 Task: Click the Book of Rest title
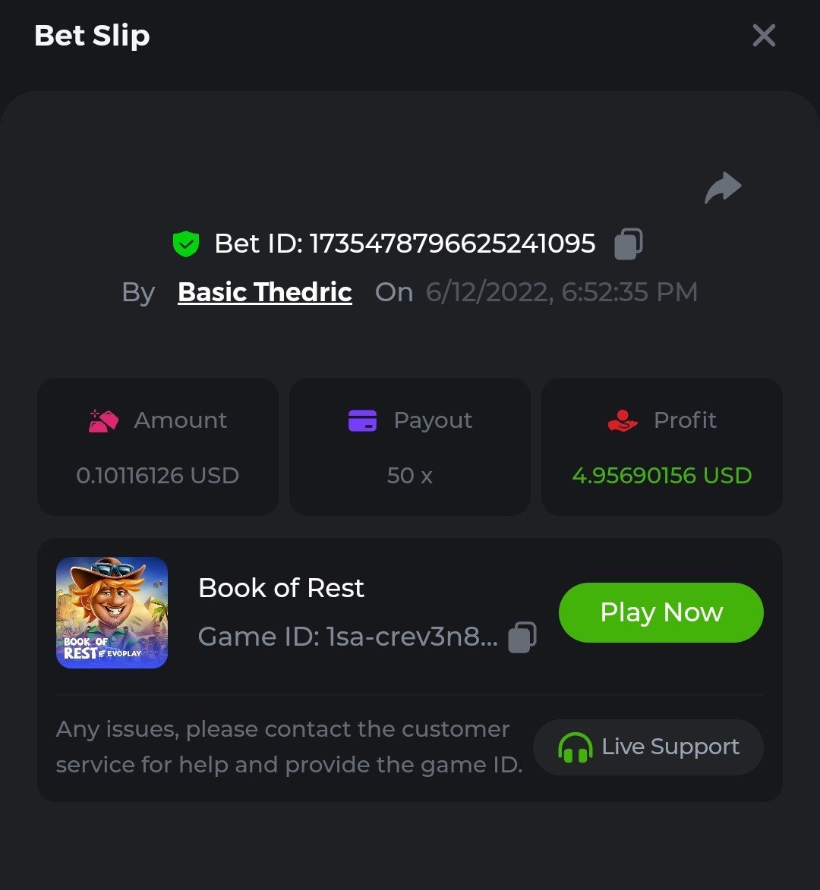[x=281, y=588]
